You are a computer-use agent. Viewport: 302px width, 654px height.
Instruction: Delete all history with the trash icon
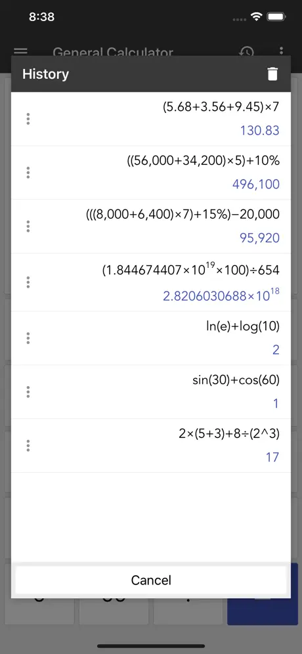pos(272,74)
